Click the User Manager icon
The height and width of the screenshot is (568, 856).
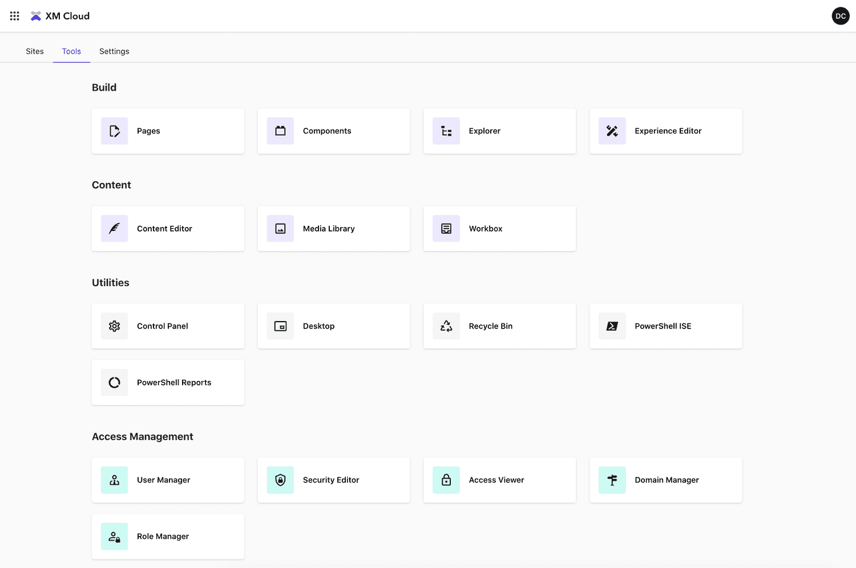115,480
